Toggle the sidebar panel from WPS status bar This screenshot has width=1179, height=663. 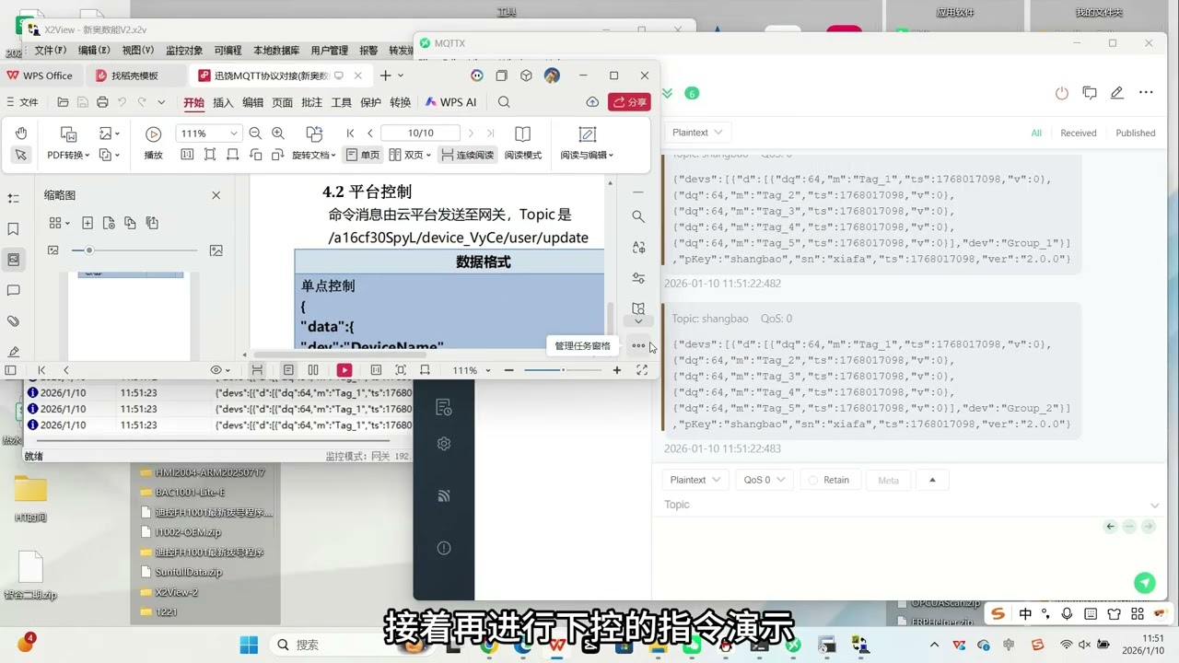click(x=11, y=370)
